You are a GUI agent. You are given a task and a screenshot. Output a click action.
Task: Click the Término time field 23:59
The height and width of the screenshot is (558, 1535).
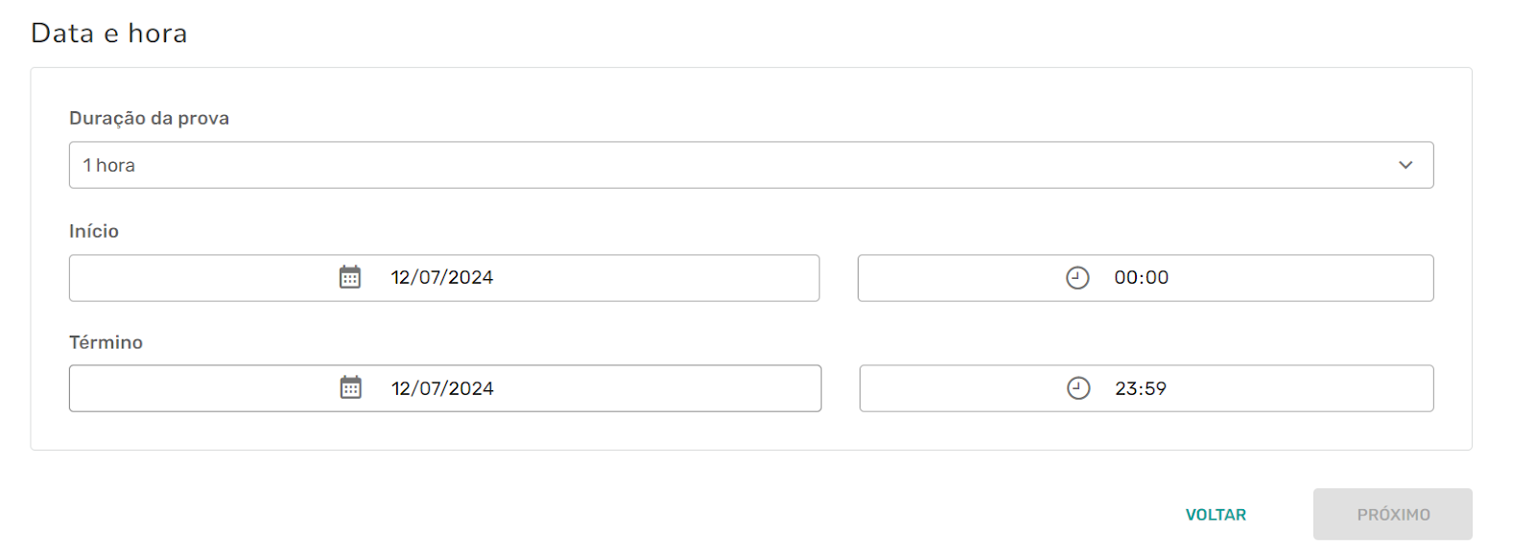coord(1141,388)
